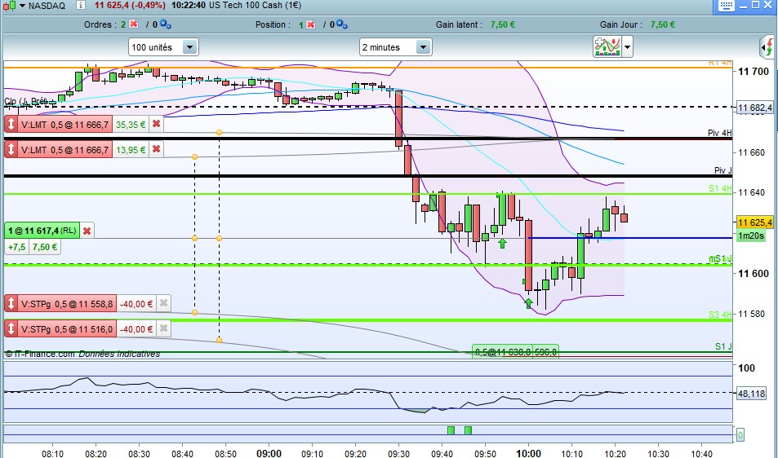778x458 pixels.
Task: Minimize the chart window
Action: tap(743, 6)
